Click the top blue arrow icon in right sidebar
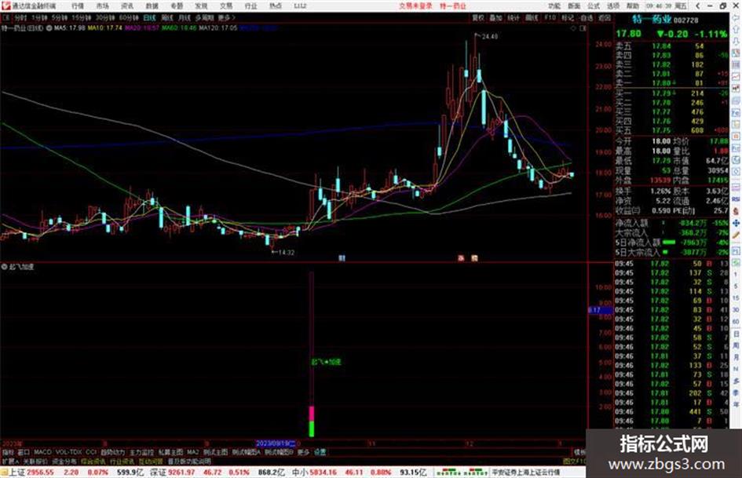 [736, 18]
